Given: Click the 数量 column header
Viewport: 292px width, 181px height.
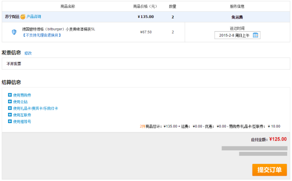Looking at the screenshot, I should point(172,6).
